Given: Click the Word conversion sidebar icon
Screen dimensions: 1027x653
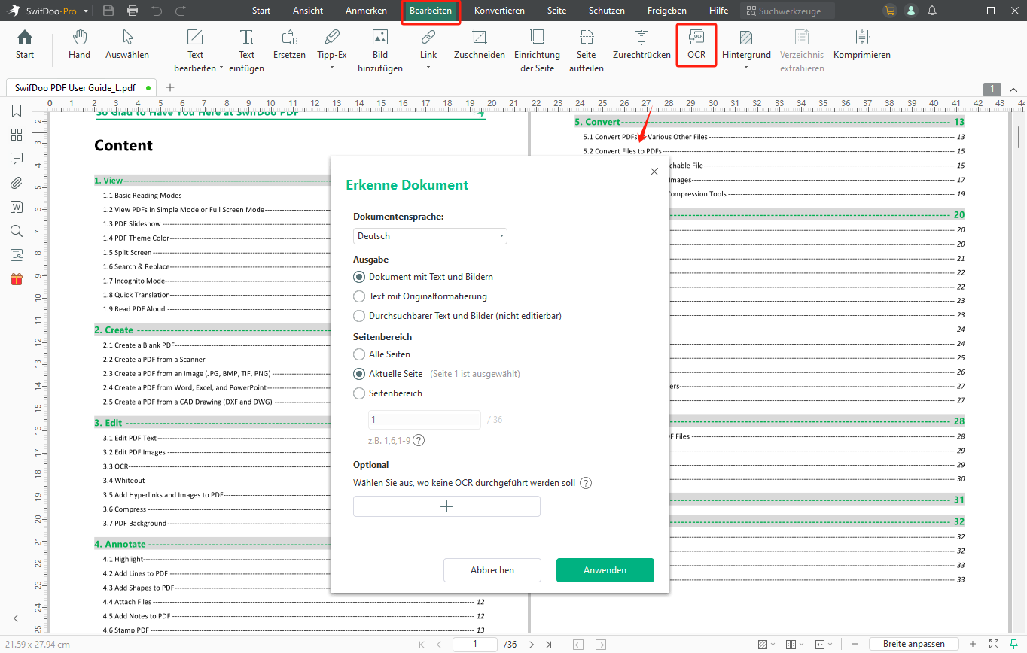Looking at the screenshot, I should click(x=16, y=207).
